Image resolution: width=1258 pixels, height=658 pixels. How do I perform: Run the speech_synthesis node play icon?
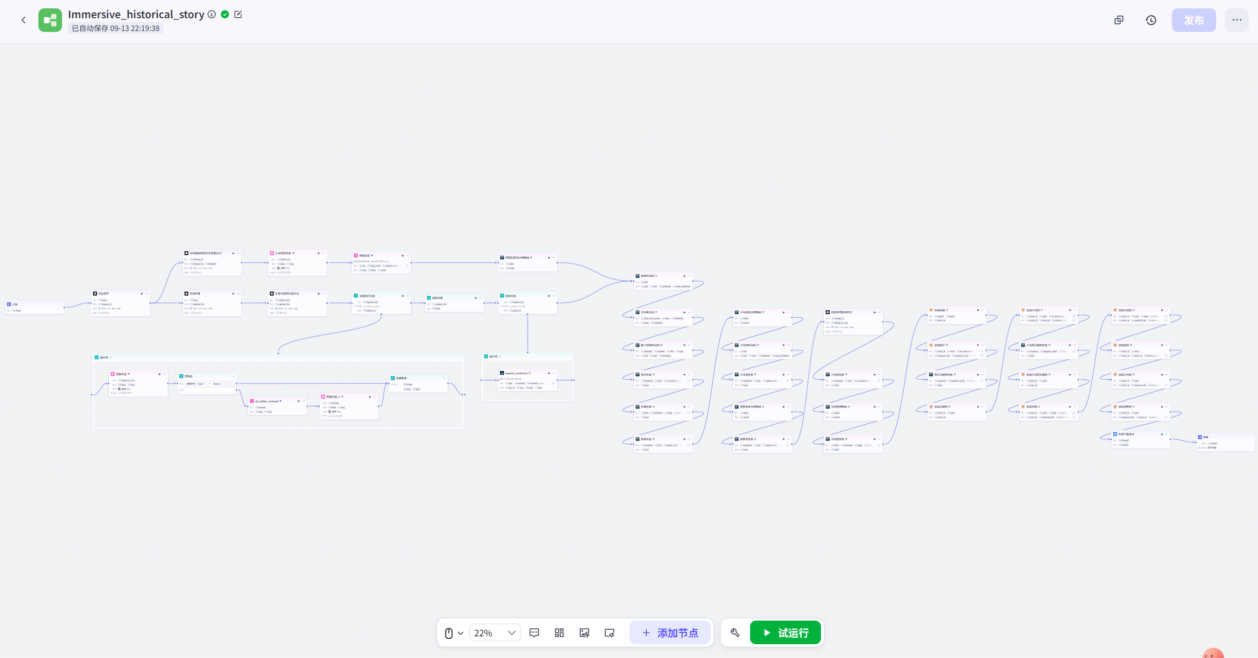click(x=549, y=373)
